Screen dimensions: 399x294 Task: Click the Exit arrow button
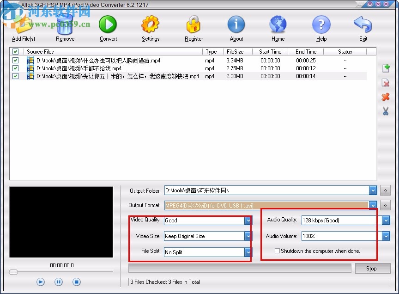click(363, 25)
